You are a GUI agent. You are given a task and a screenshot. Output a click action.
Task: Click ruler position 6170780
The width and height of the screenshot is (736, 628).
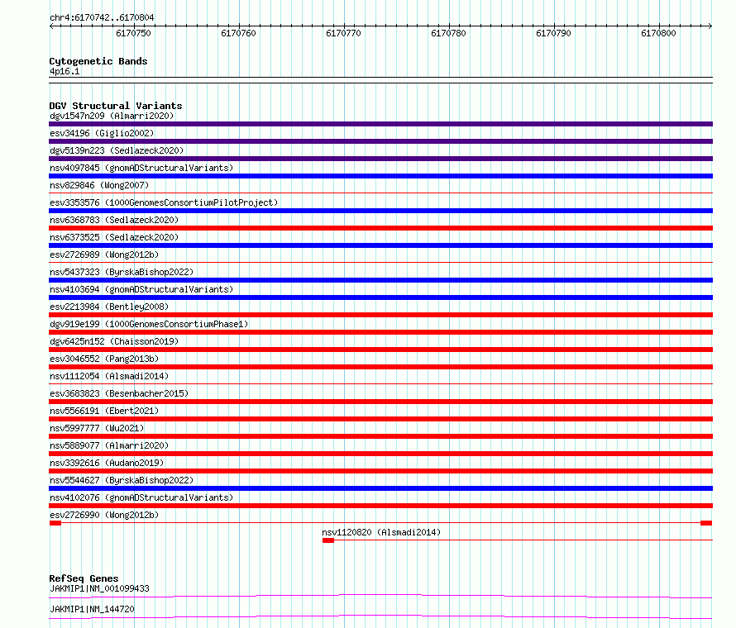tap(449, 33)
